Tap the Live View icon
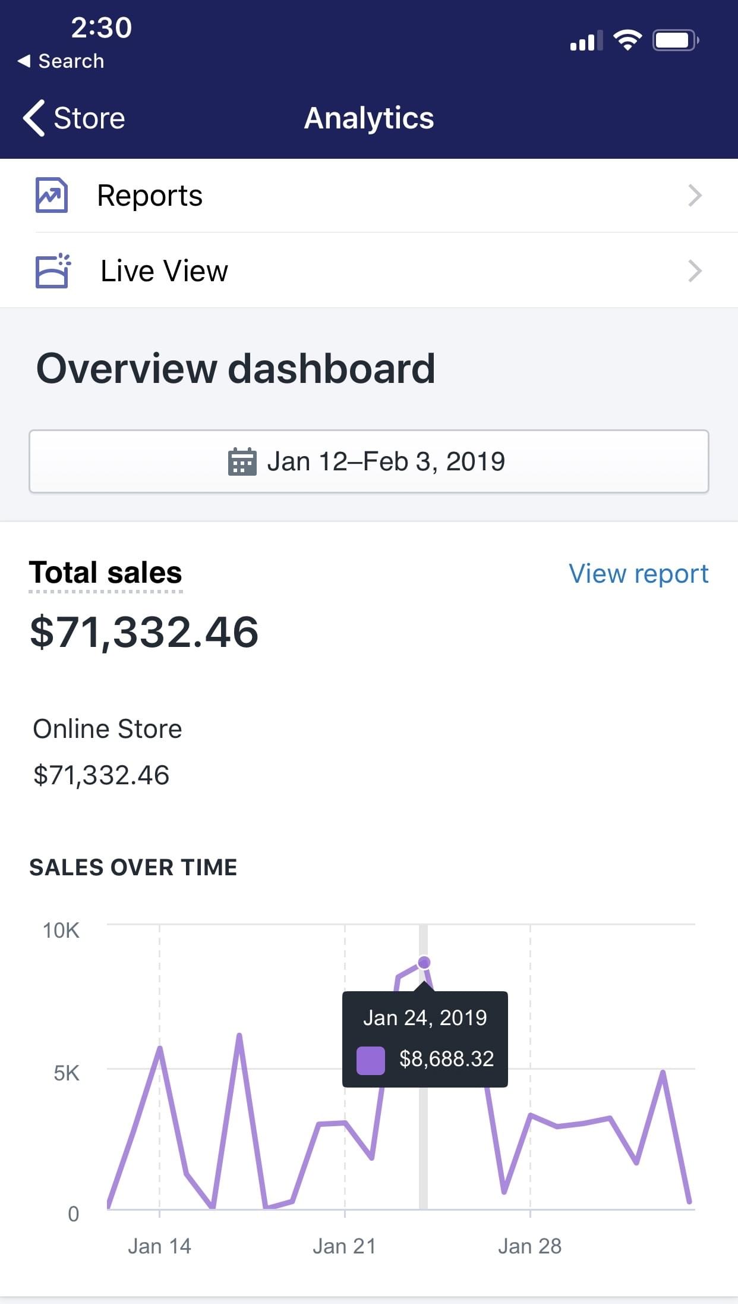 pyautogui.click(x=53, y=271)
